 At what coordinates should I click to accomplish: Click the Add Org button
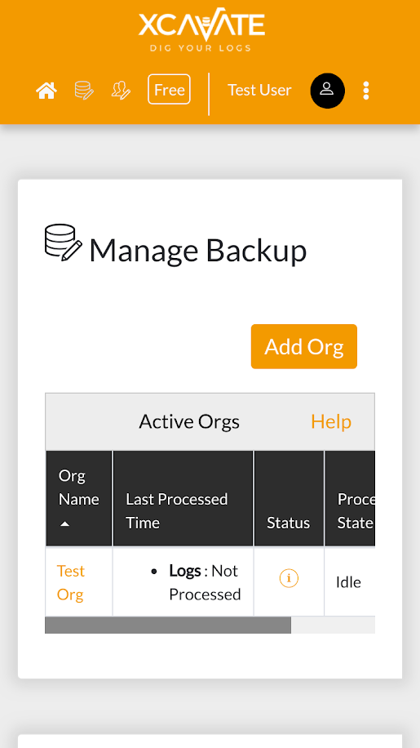click(304, 346)
